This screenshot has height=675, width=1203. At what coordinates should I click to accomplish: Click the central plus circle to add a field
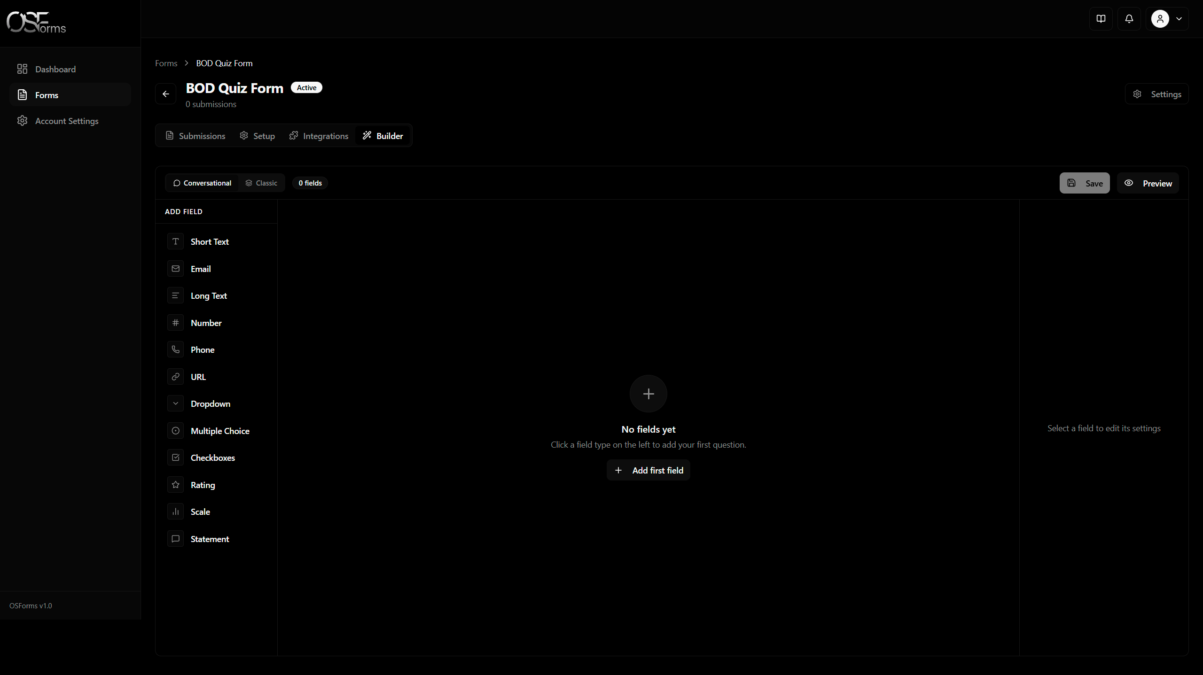click(648, 394)
